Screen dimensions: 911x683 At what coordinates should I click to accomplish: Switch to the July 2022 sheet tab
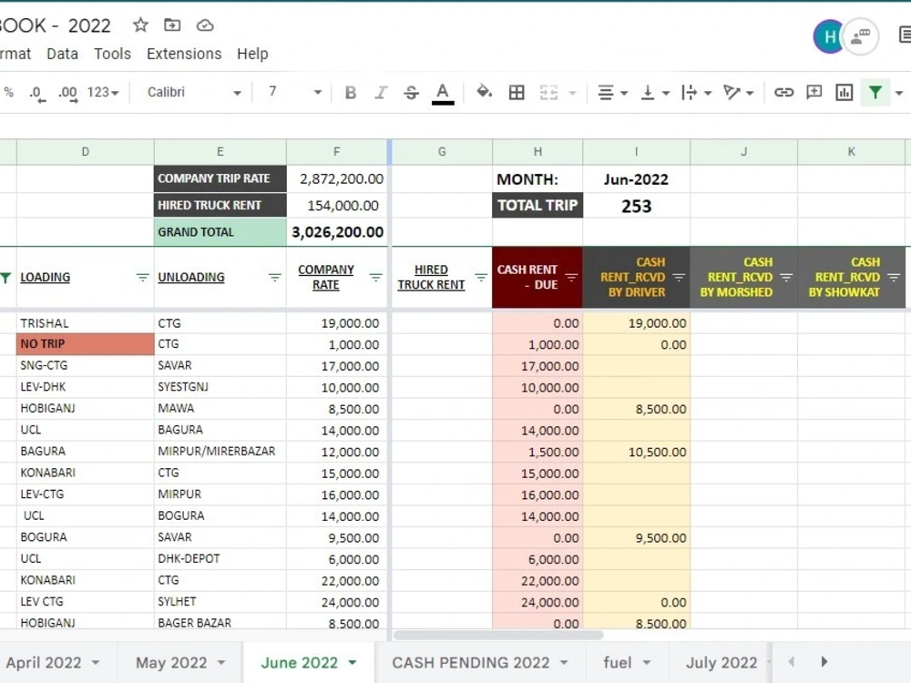point(722,663)
